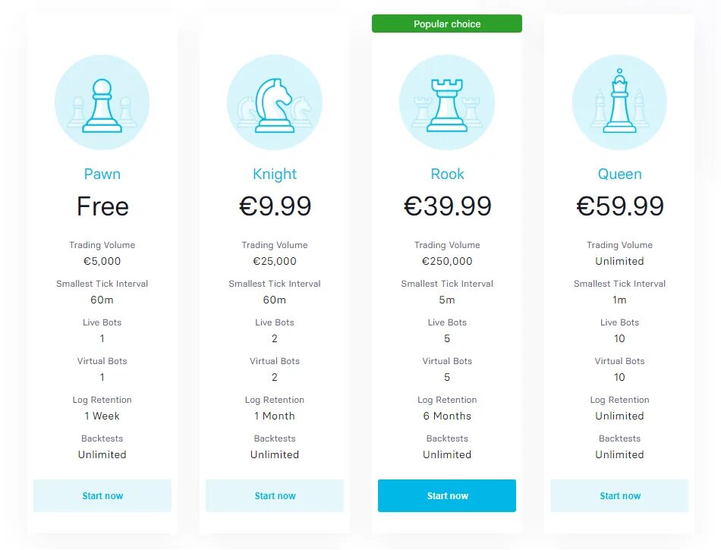The height and width of the screenshot is (550, 721).
Task: Start now with the free Pawn plan
Action: pos(102,495)
